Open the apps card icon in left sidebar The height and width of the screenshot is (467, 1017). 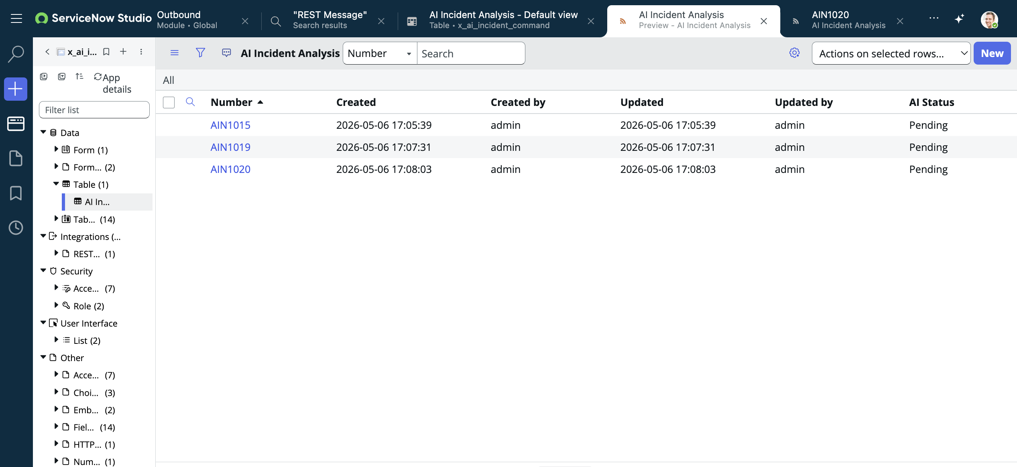(x=16, y=124)
